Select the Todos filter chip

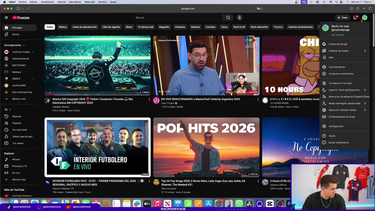[50, 27]
